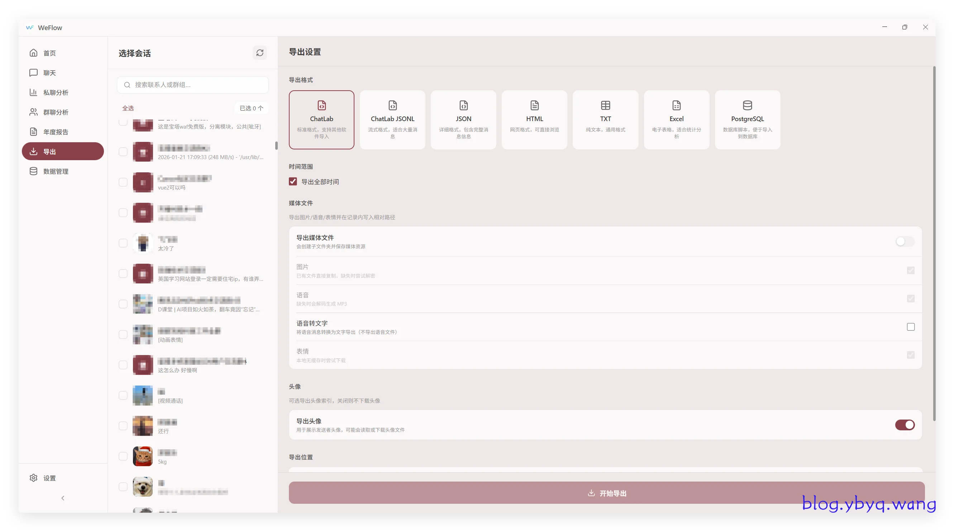This screenshot has width=954, height=531.
Task: Open 设置 settings in sidebar
Action: [x=49, y=478]
